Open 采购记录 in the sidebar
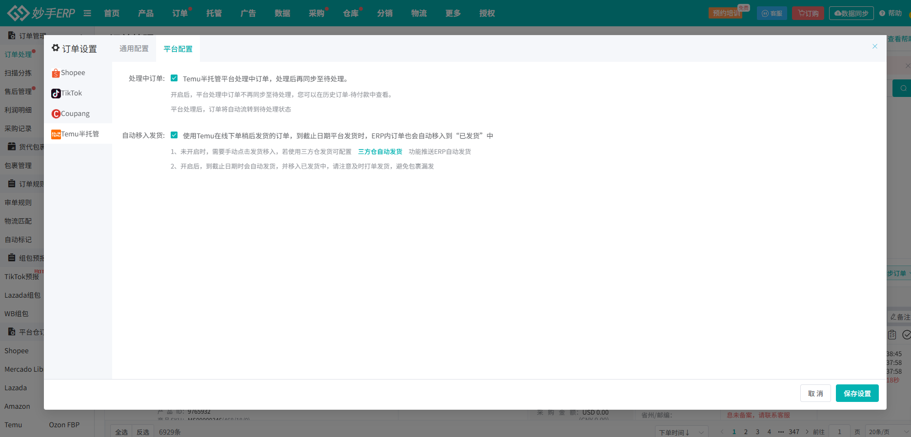This screenshot has height=437, width=911. [x=18, y=128]
